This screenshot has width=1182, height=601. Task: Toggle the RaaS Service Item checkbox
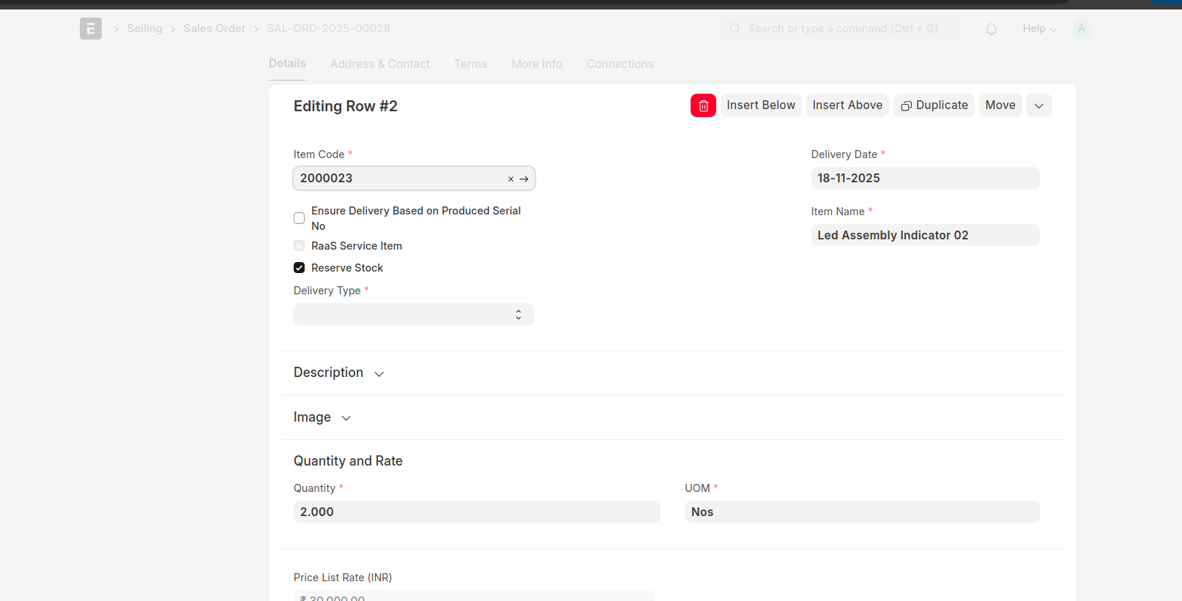300,246
